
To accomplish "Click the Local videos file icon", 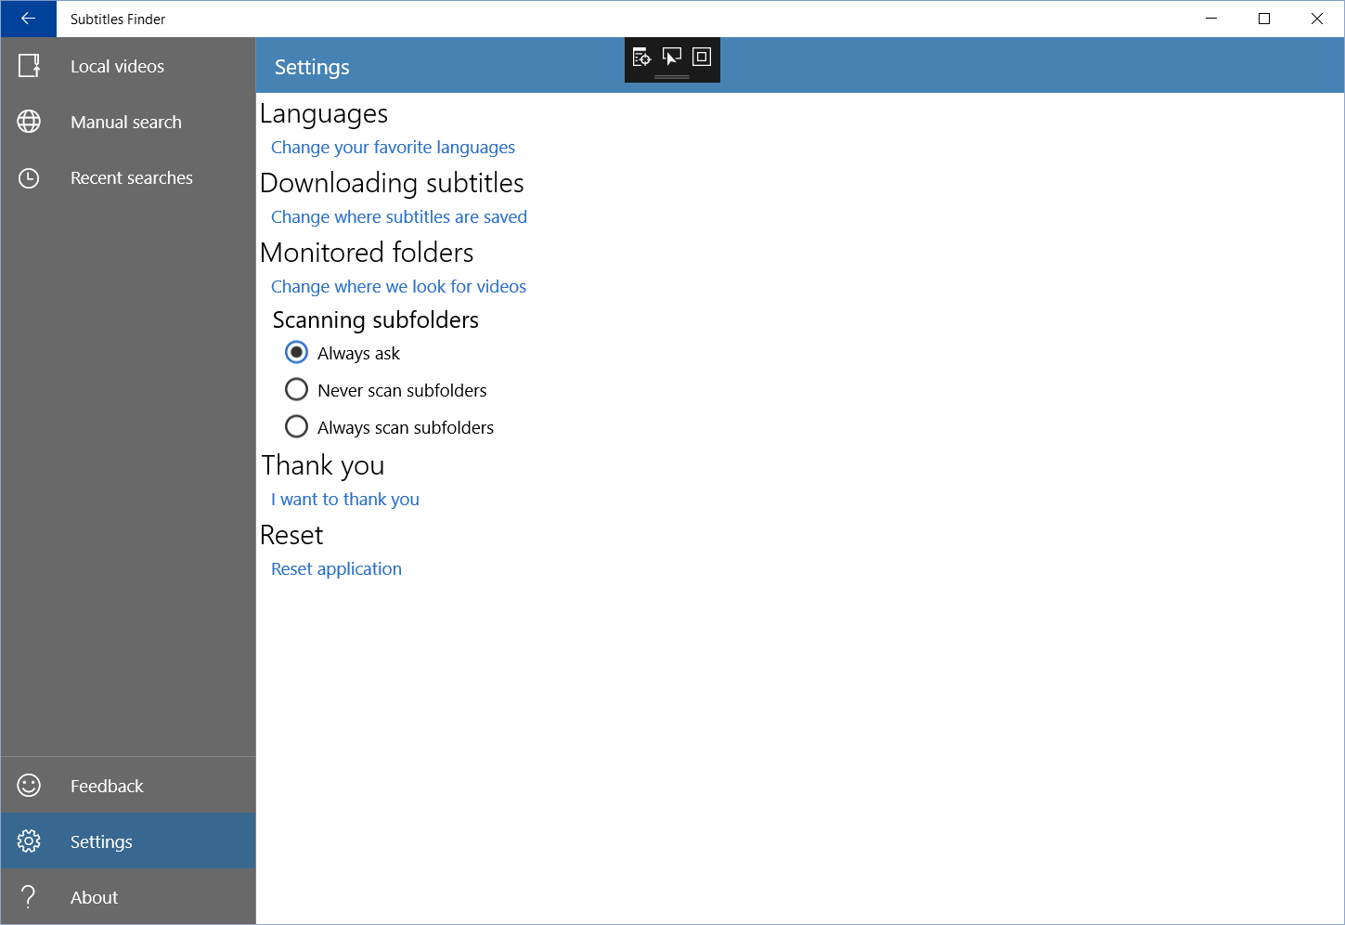I will 30,66.
